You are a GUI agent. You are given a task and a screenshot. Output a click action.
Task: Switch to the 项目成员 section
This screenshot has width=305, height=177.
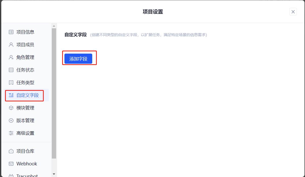pyautogui.click(x=25, y=45)
